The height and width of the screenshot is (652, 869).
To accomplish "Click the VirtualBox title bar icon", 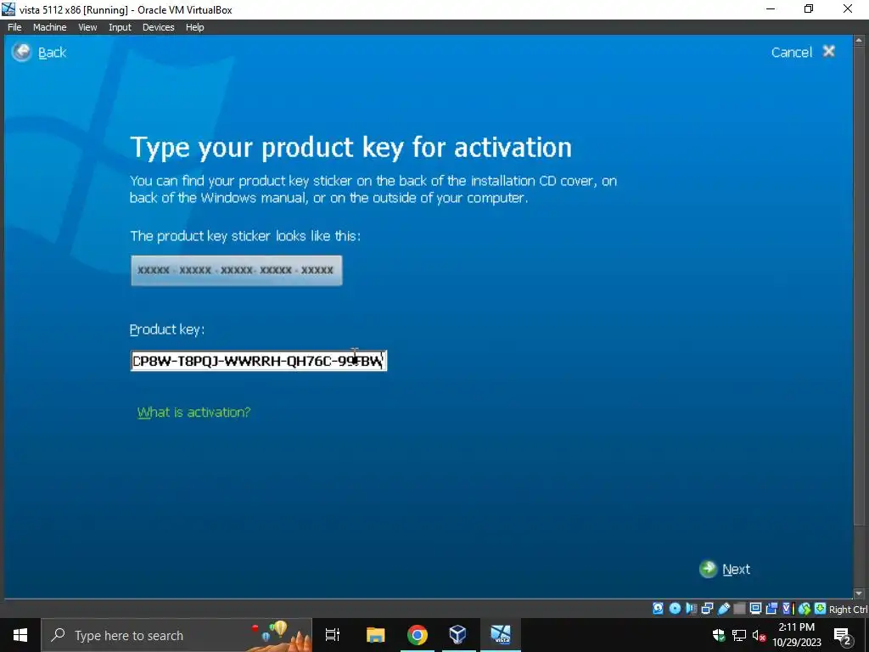I will [8, 9].
